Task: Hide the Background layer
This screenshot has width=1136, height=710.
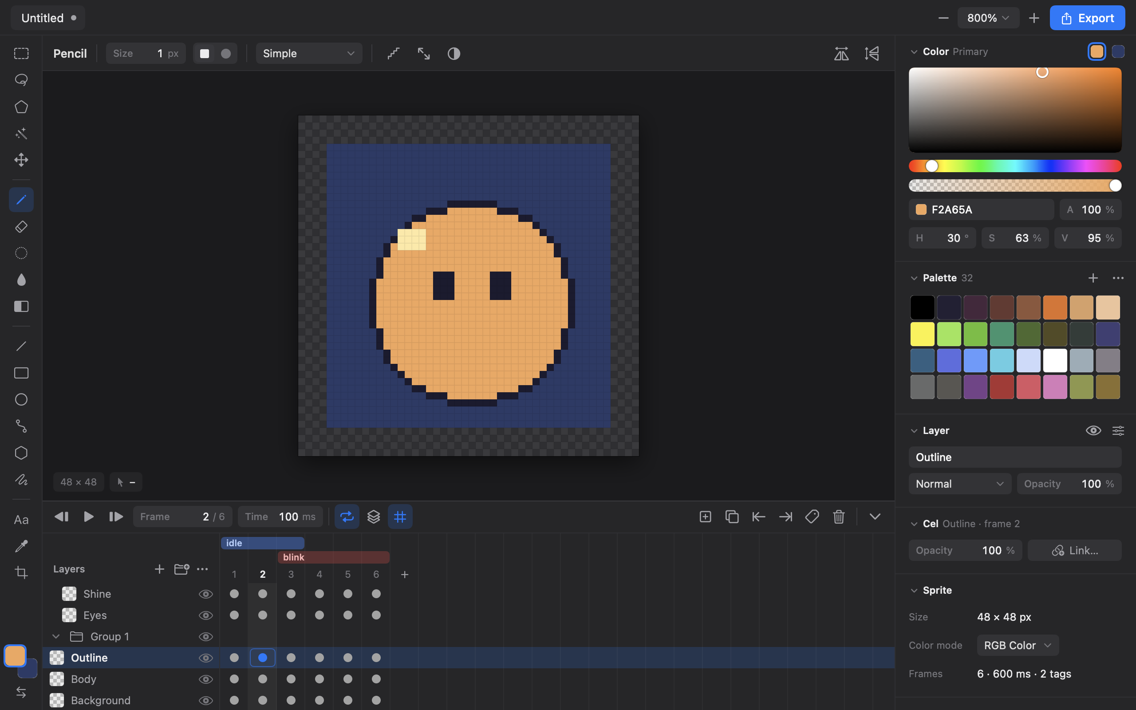Action: click(x=205, y=701)
